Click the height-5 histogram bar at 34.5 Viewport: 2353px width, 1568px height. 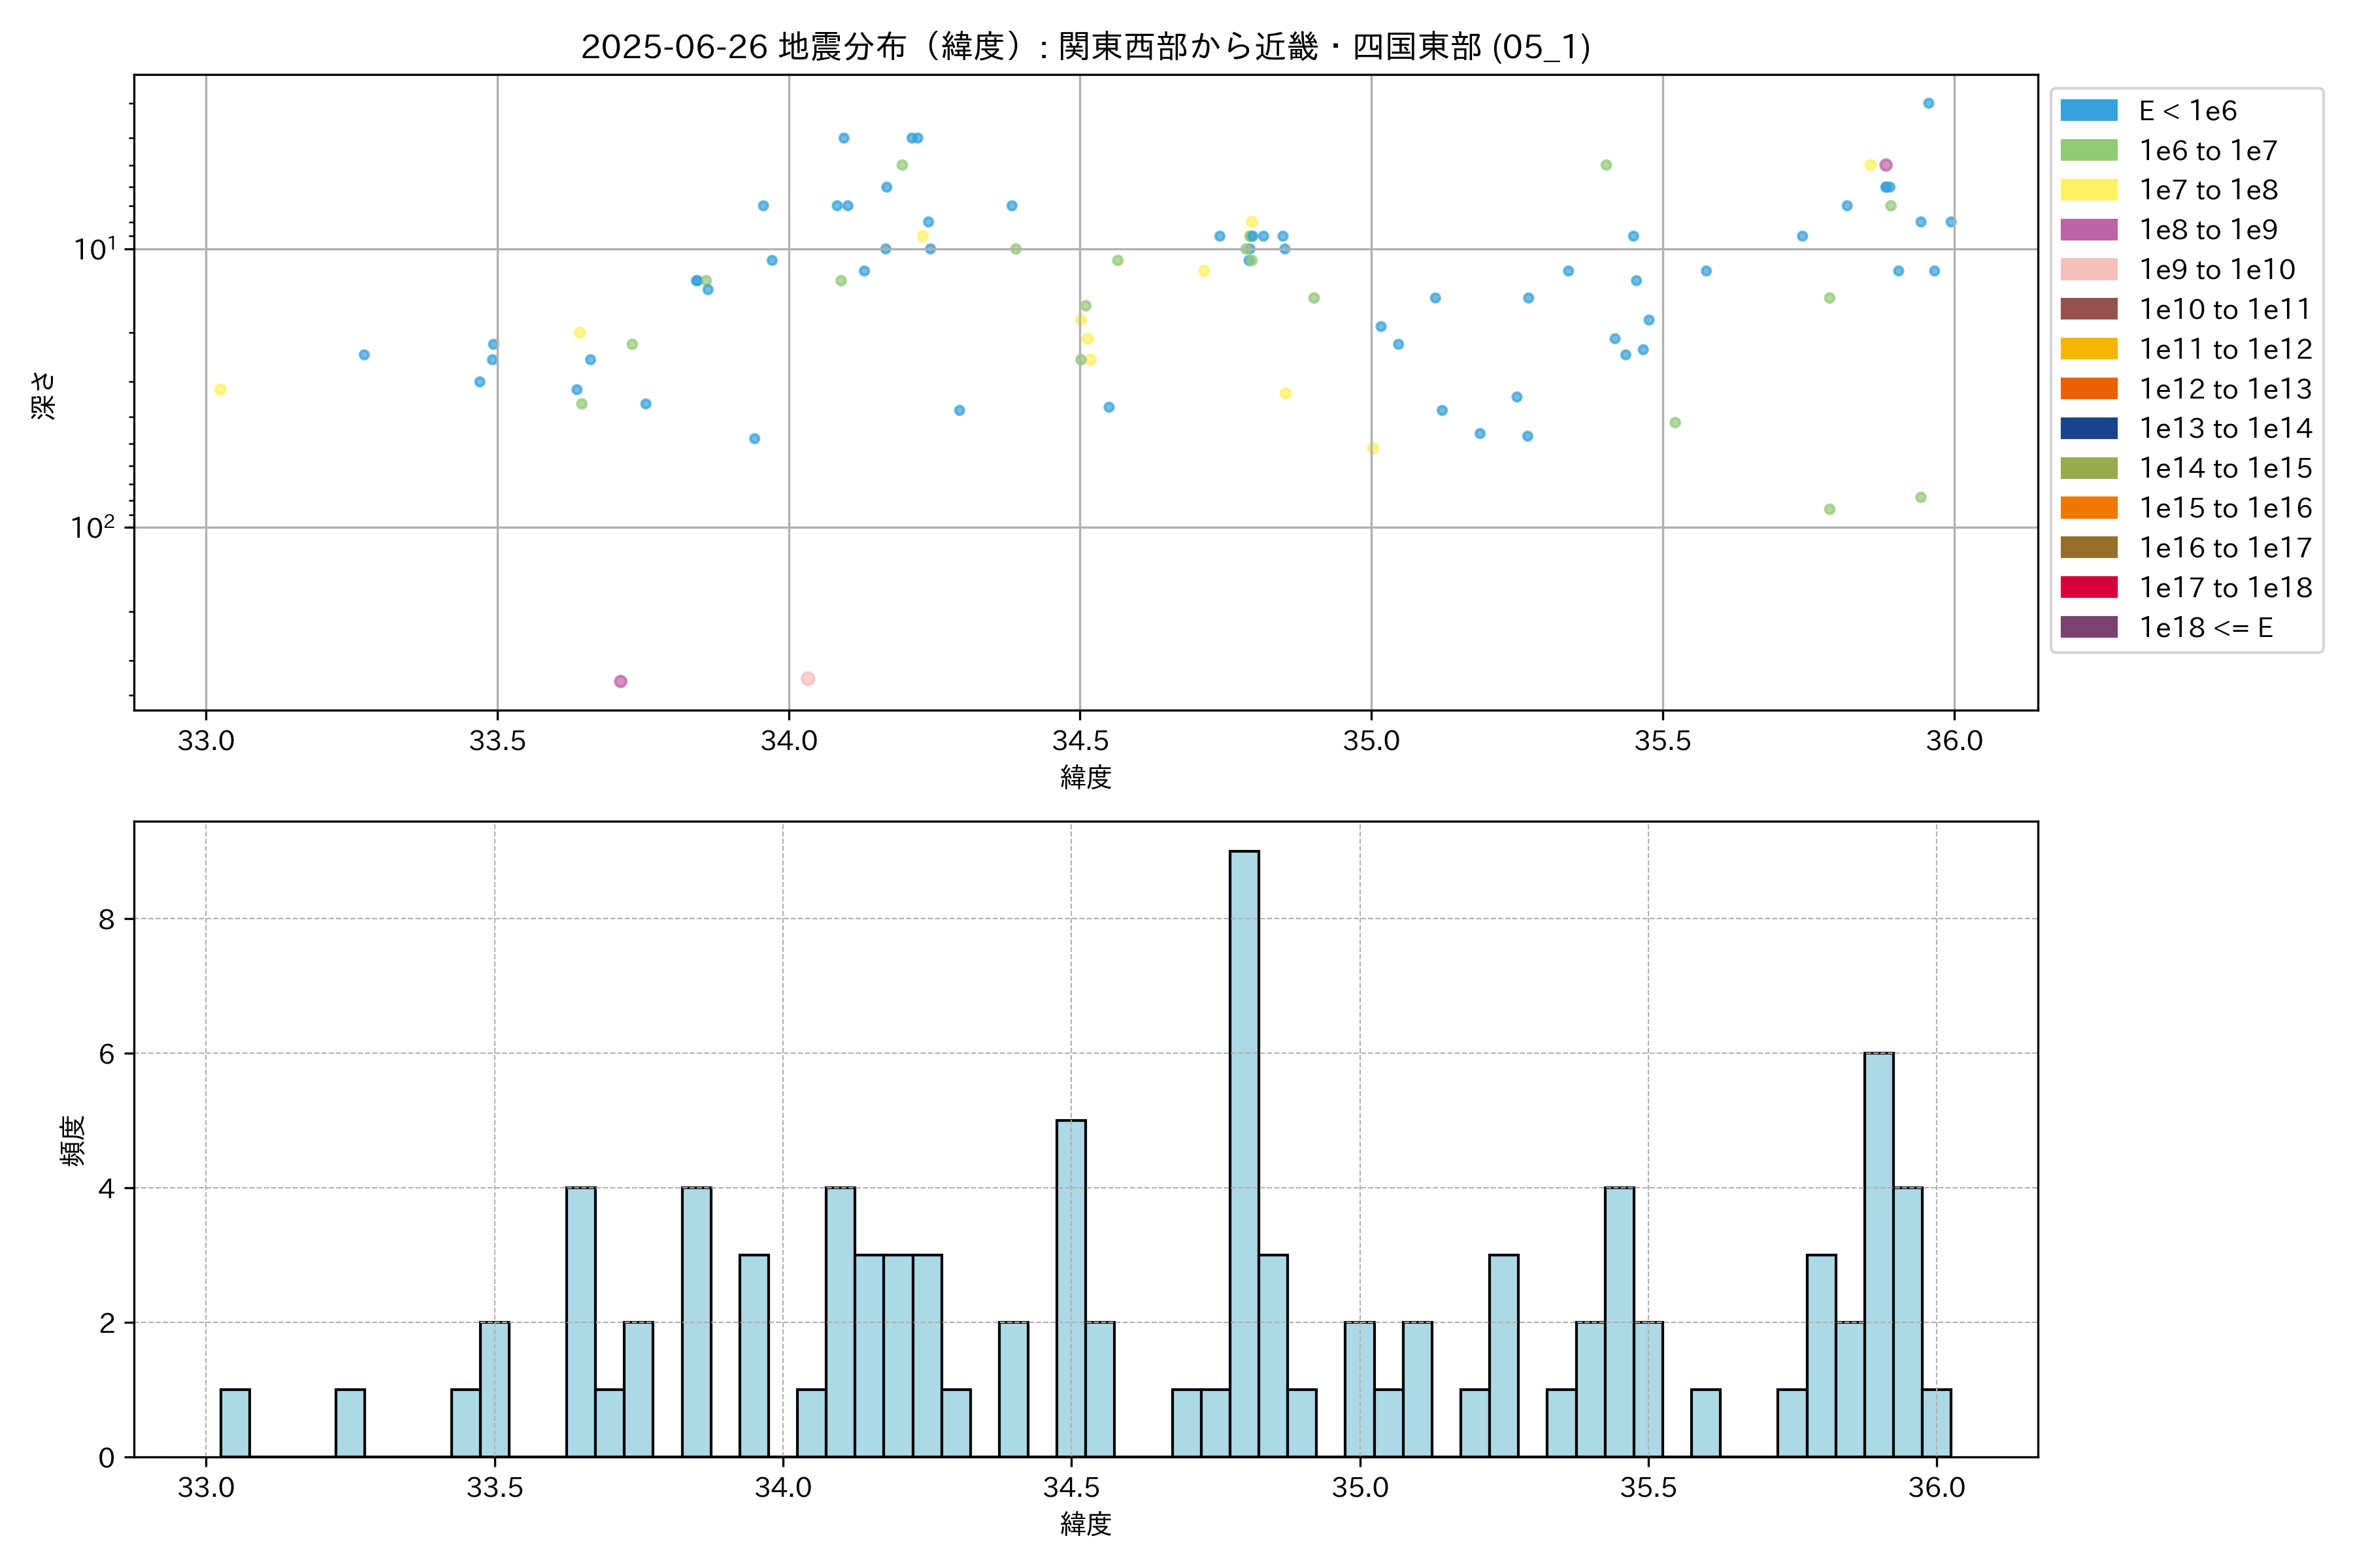click(x=1071, y=1288)
